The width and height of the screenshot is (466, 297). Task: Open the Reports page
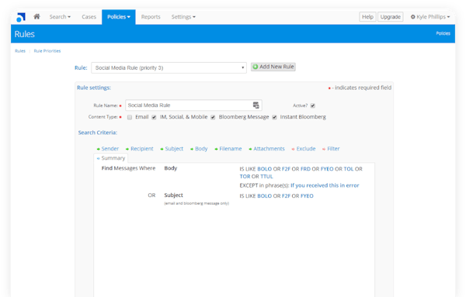pyautogui.click(x=151, y=17)
